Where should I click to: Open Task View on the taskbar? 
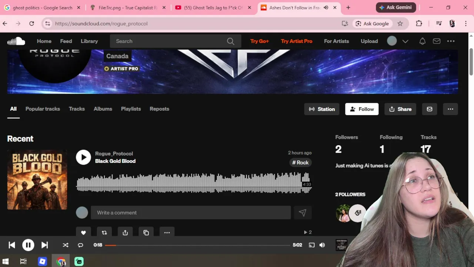coord(23,261)
